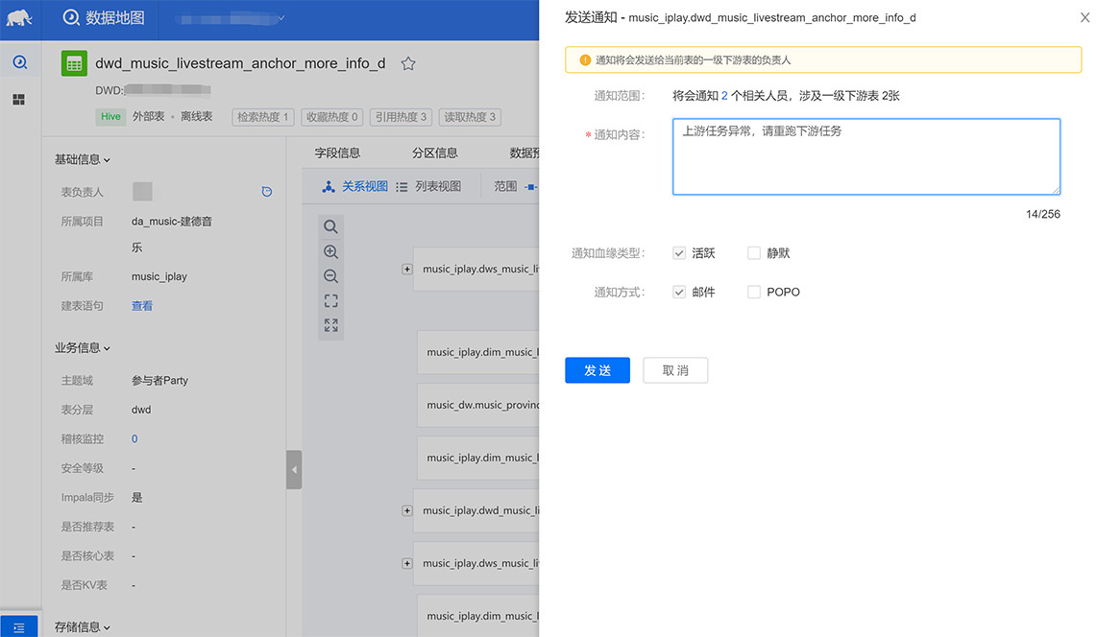Click the fullscreen expand icon in graph toolbar

pyautogui.click(x=331, y=324)
